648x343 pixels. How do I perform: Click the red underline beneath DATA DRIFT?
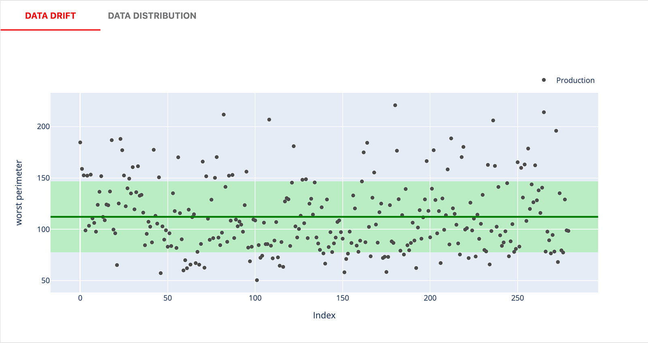click(x=51, y=29)
